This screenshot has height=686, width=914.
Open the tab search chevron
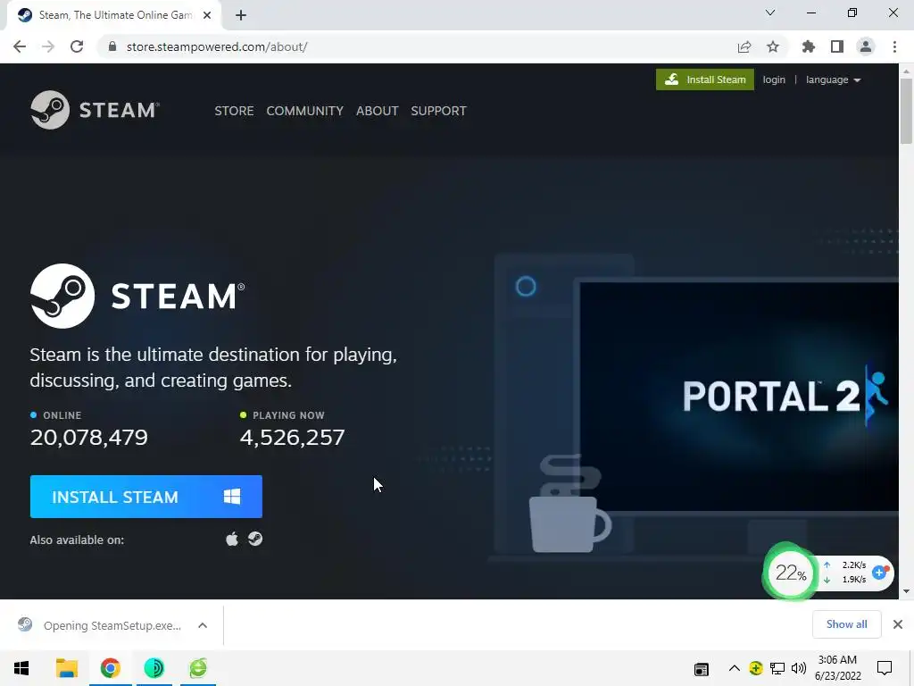pyautogui.click(x=770, y=13)
